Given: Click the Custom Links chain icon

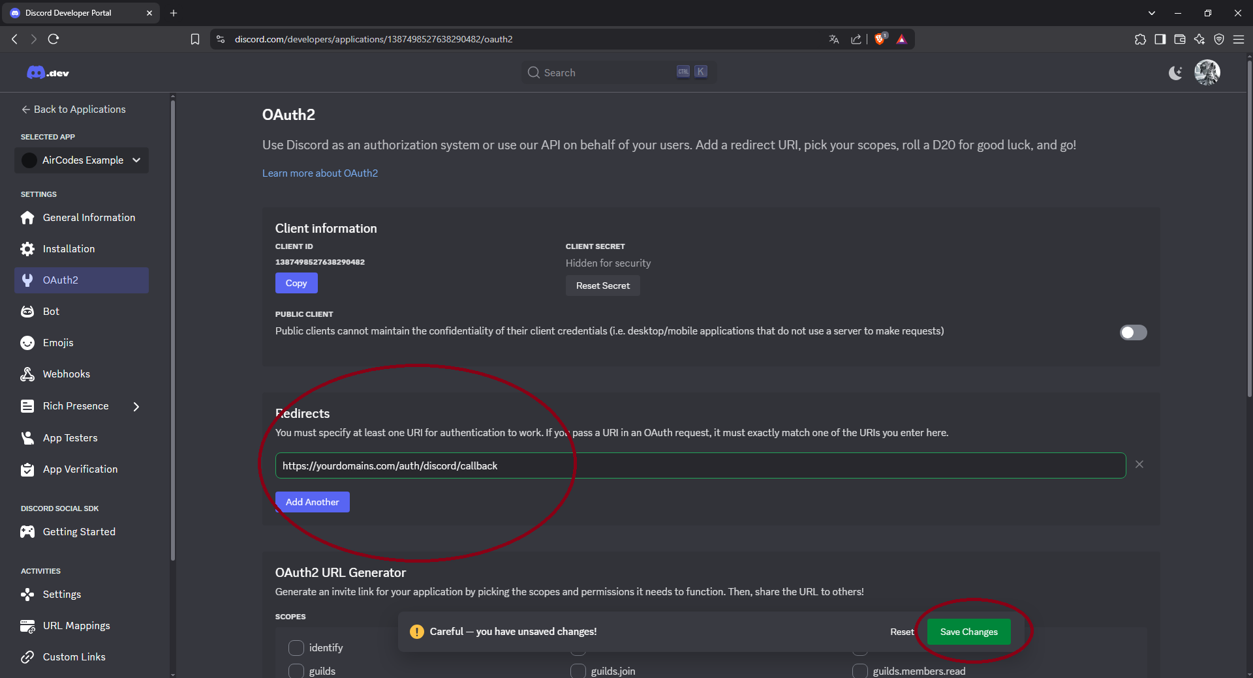Looking at the screenshot, I should click(27, 657).
